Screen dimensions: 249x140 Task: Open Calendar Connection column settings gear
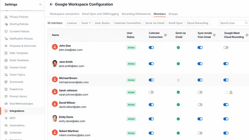pos(165,35)
